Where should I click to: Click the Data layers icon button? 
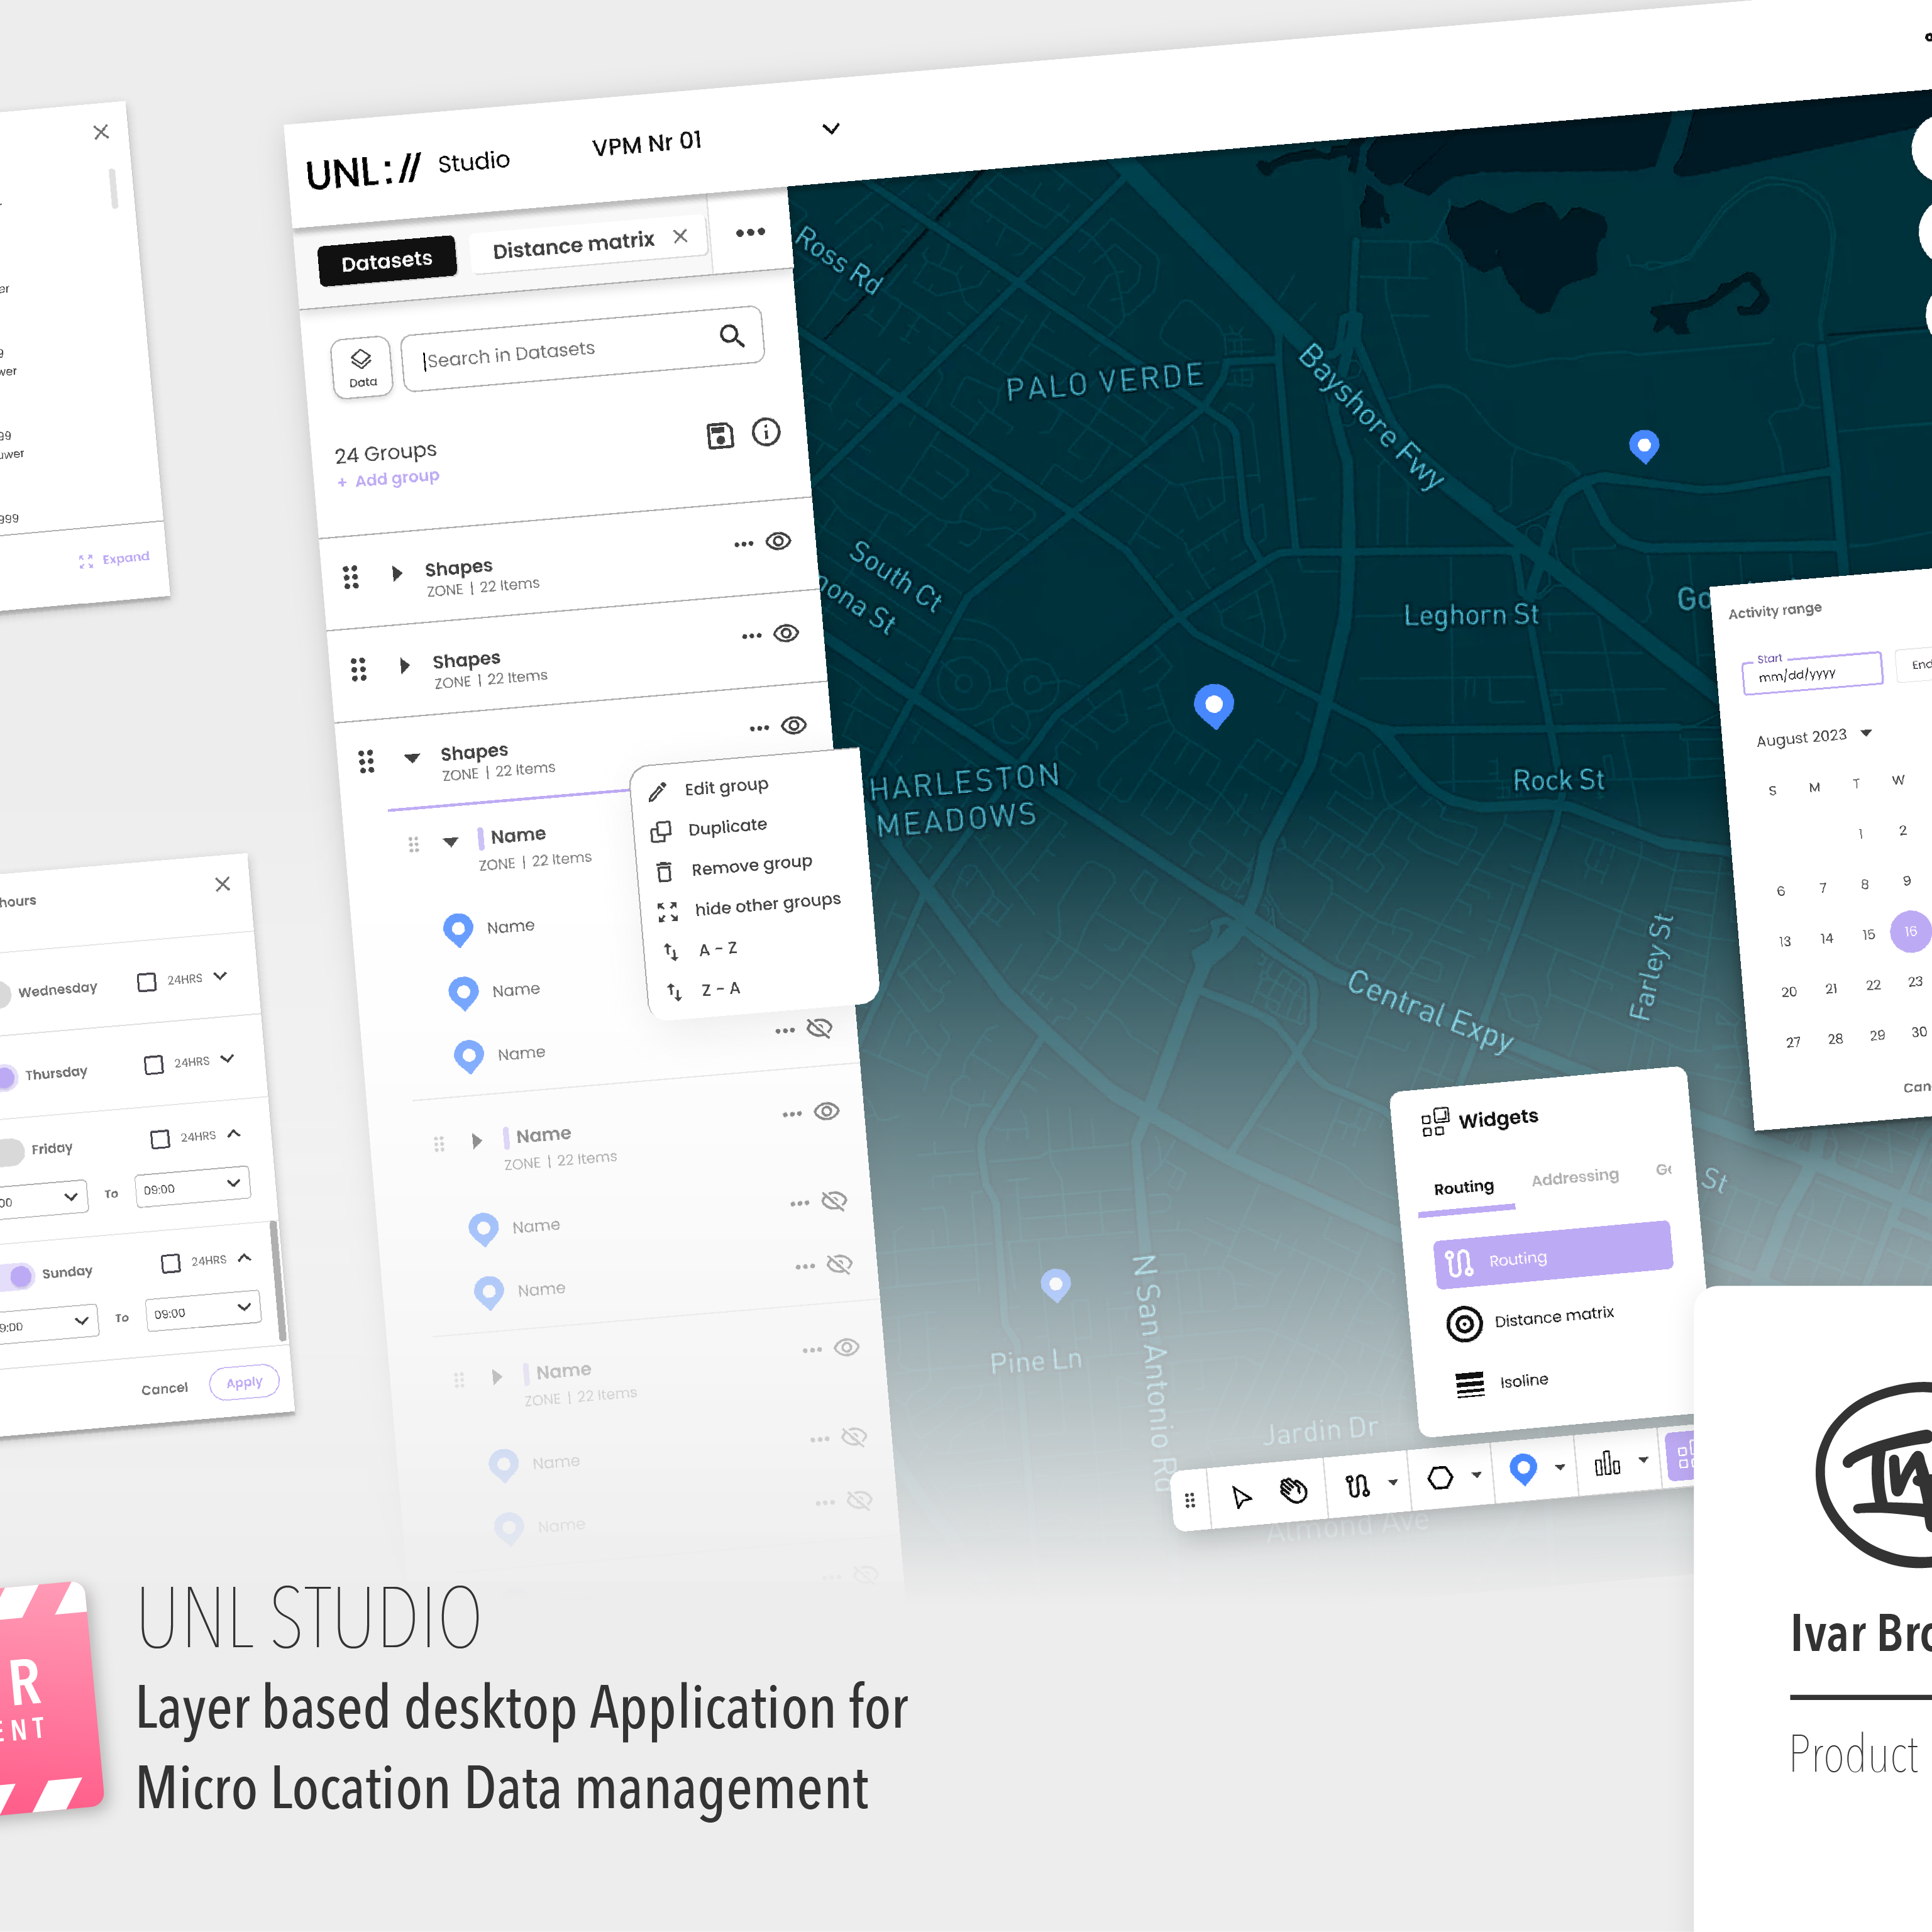[x=362, y=367]
